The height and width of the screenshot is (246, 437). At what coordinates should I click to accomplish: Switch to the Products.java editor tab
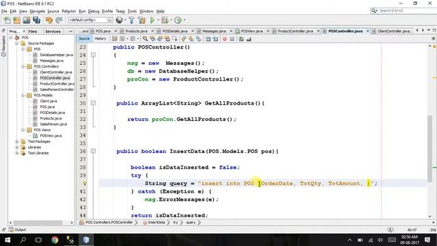click(137, 31)
